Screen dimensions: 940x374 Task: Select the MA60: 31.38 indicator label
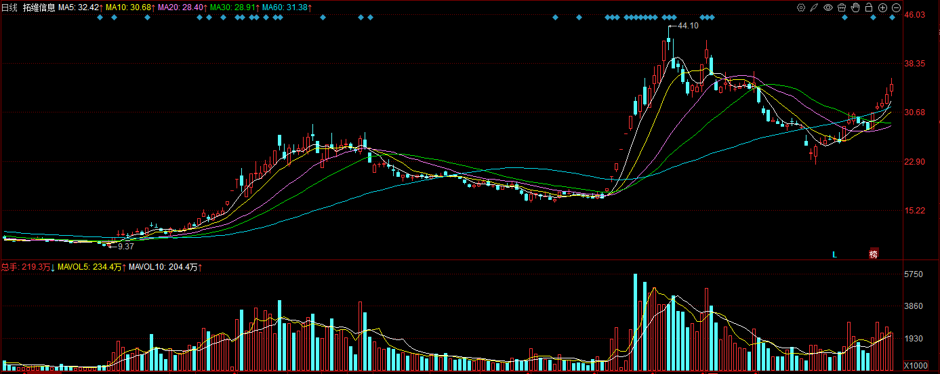(286, 7)
